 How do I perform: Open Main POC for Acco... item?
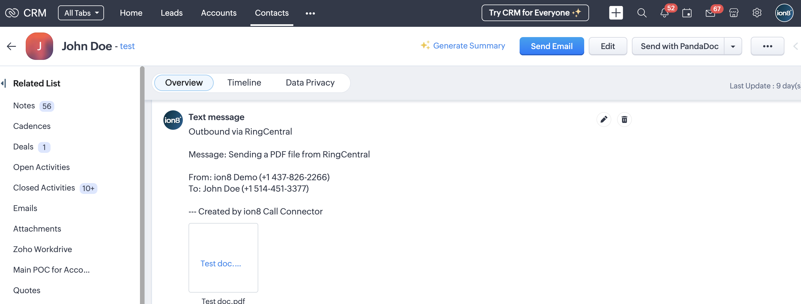coord(51,269)
